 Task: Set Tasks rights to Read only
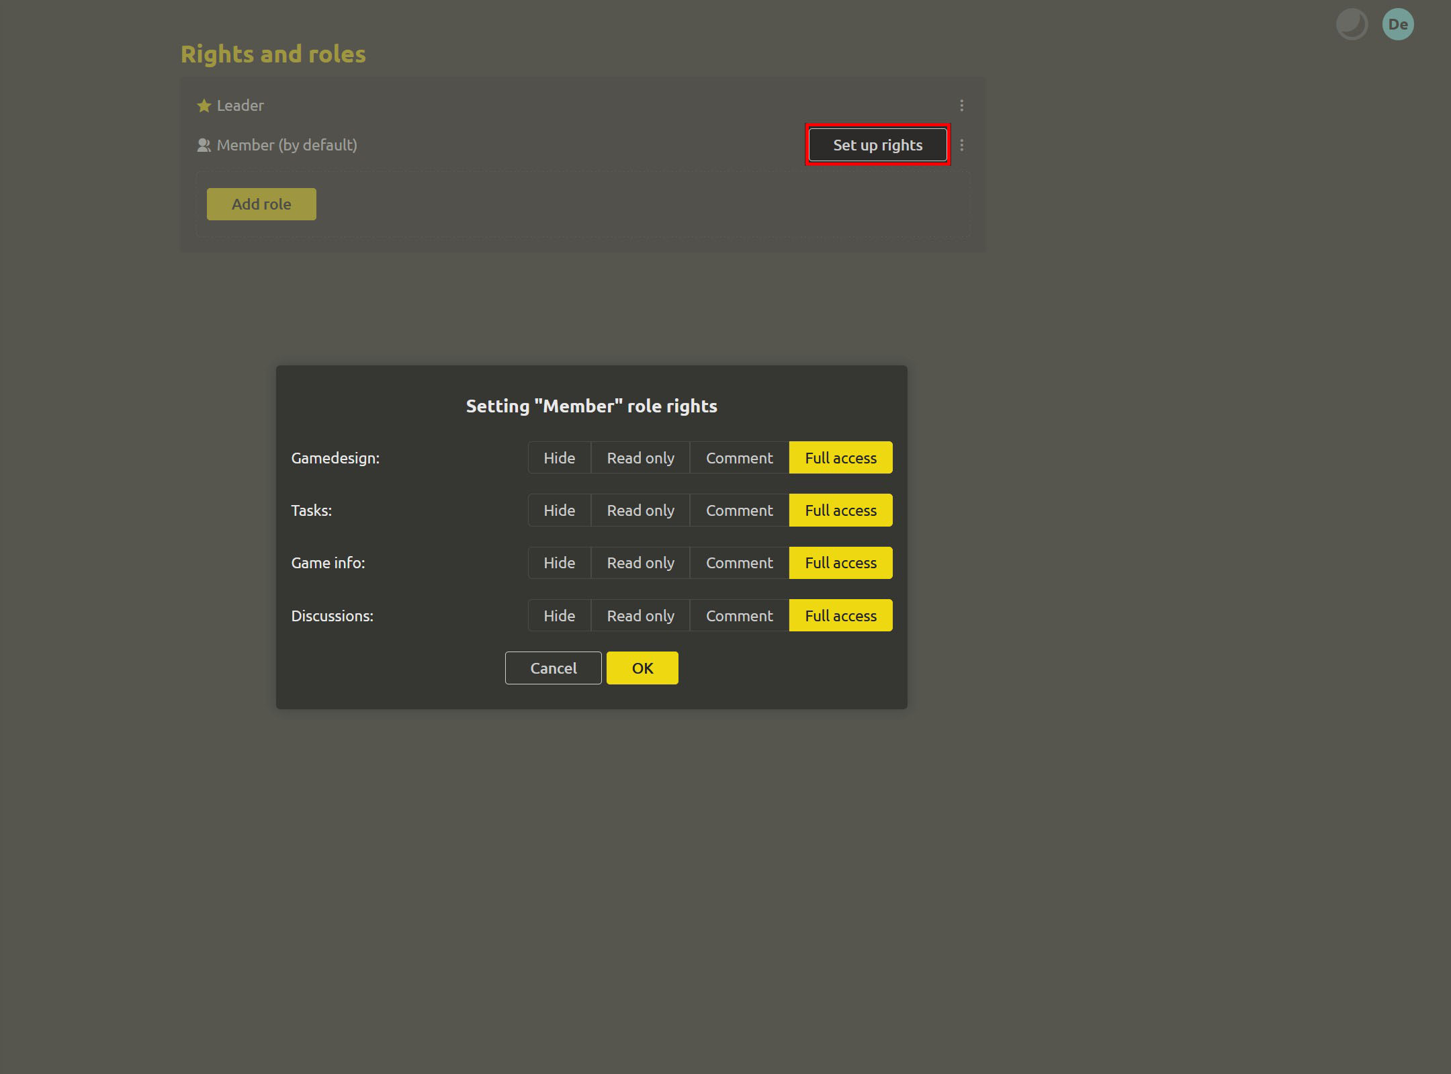coord(640,510)
